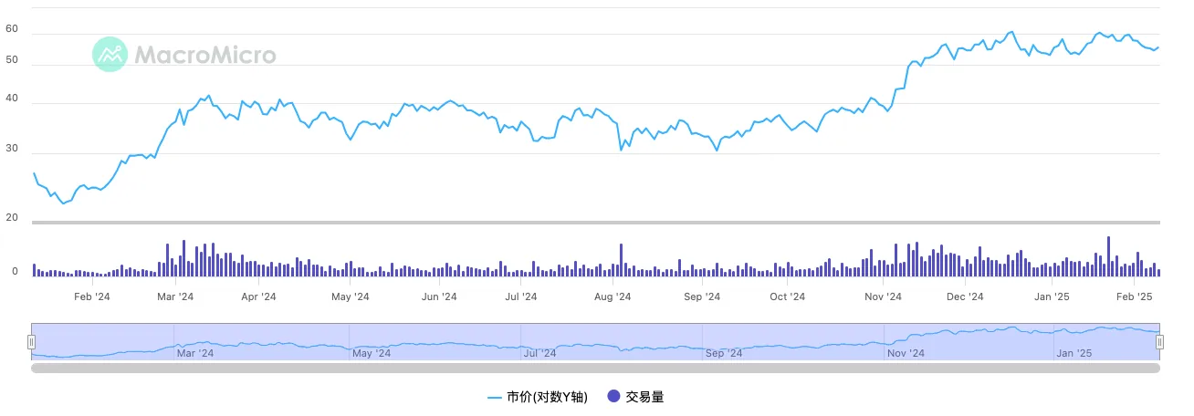Click the navigator's left range handle
Screen dimensions: 1194x416
[31, 342]
